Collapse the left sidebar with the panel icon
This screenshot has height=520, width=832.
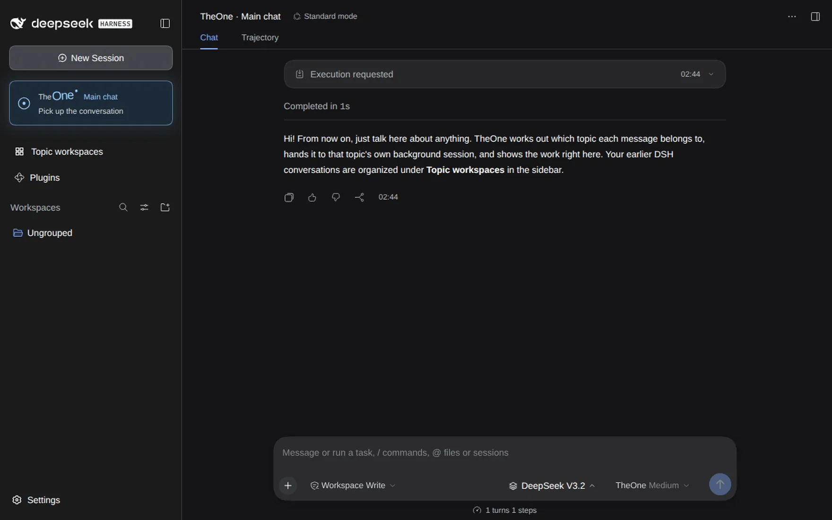click(165, 23)
